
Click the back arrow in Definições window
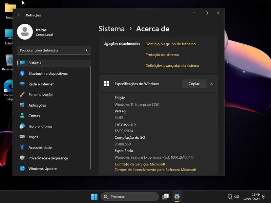[x=19, y=15]
